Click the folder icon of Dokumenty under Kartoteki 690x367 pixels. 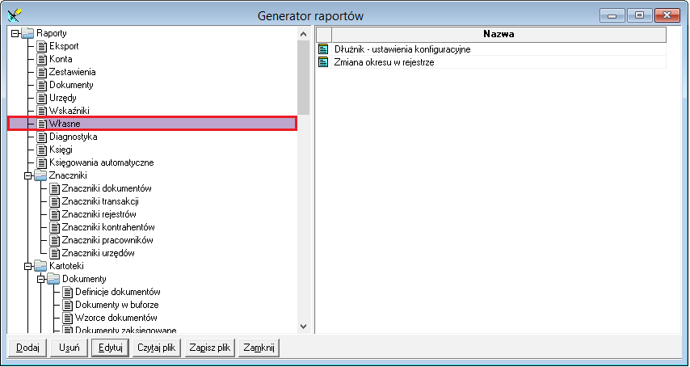(53, 279)
